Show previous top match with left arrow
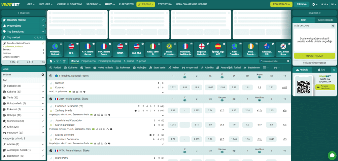This screenshot has width=338, height=161. 35,38
